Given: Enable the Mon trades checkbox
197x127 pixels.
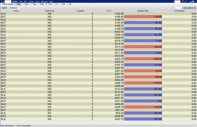Looking at the screenshot, I should coord(23,4).
